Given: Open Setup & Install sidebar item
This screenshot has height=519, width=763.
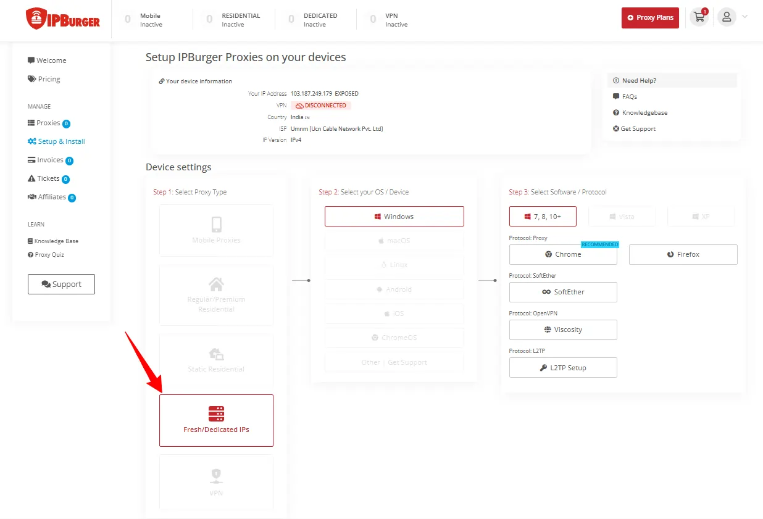Looking at the screenshot, I should [x=56, y=141].
